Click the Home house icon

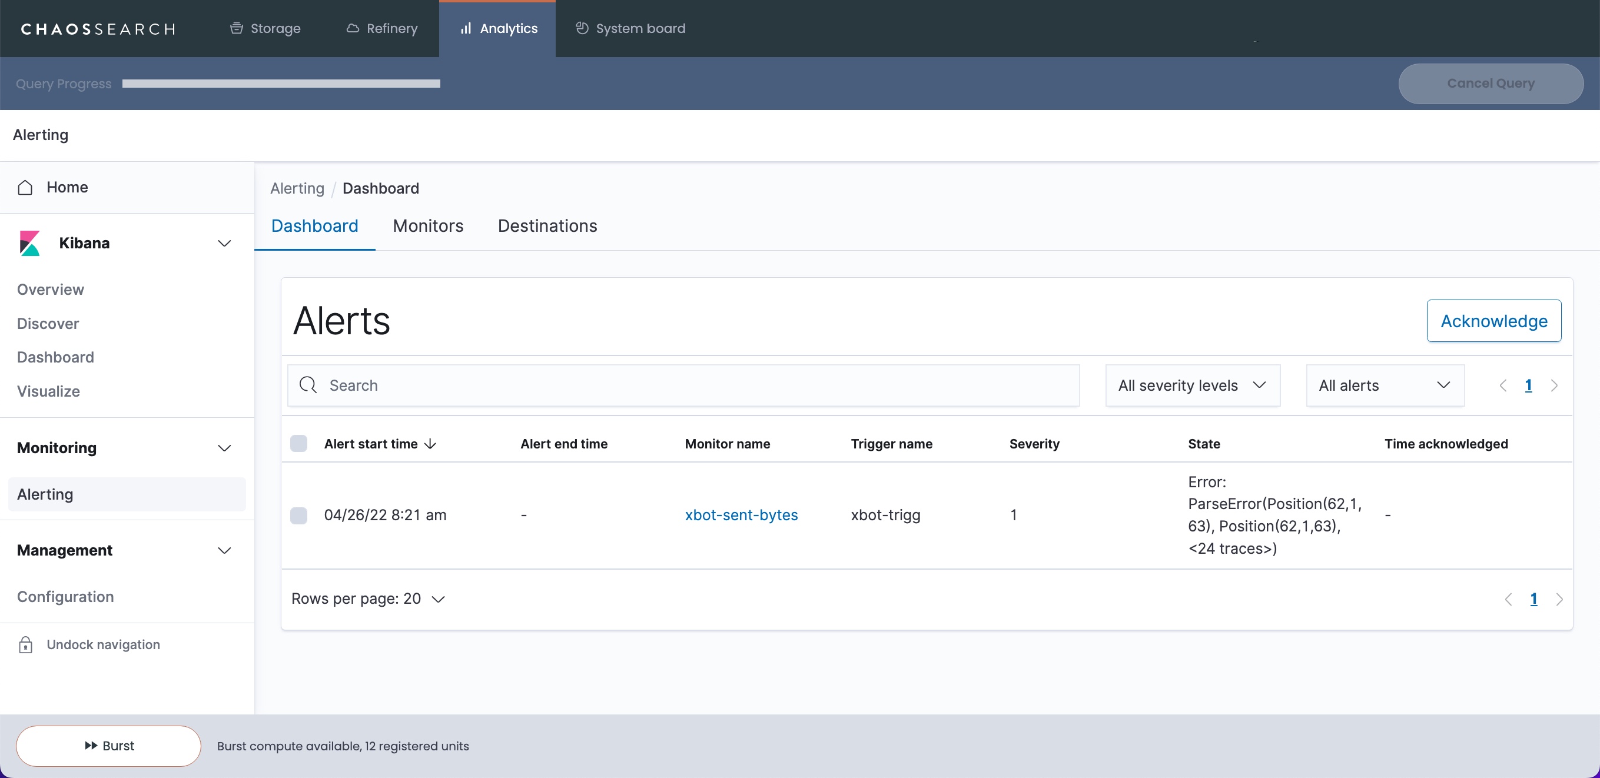coord(25,188)
